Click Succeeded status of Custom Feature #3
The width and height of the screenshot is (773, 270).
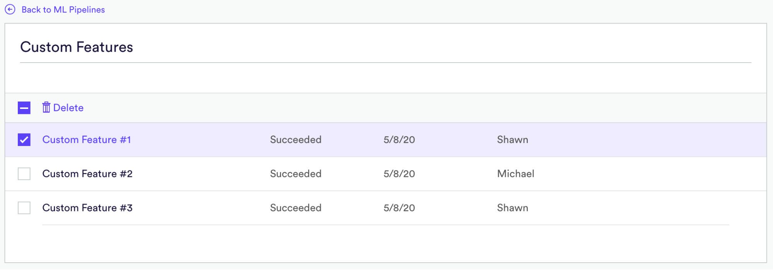tap(296, 208)
